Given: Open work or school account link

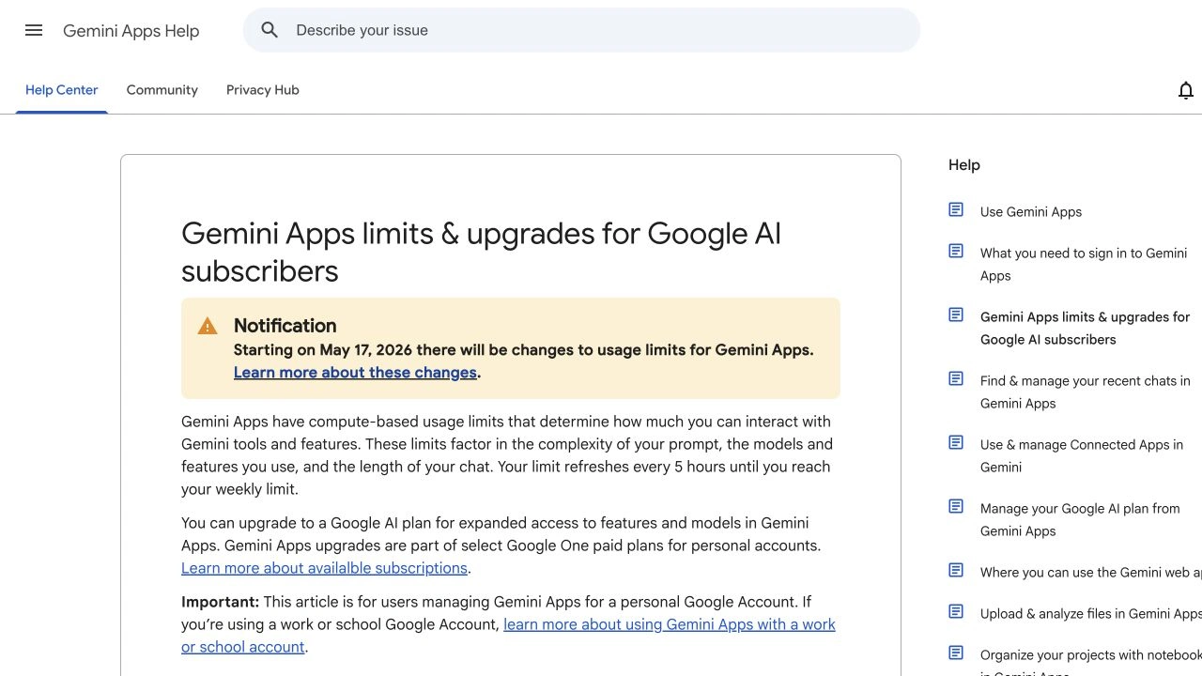Looking at the screenshot, I should [x=508, y=636].
